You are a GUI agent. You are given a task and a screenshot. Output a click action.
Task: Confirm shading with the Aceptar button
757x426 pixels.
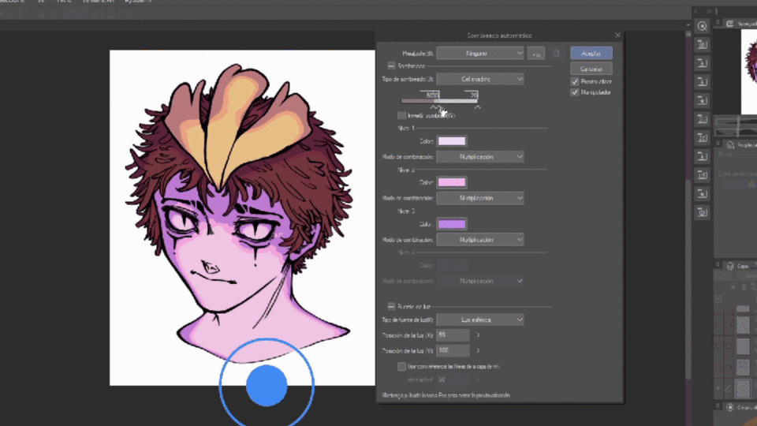tap(591, 53)
